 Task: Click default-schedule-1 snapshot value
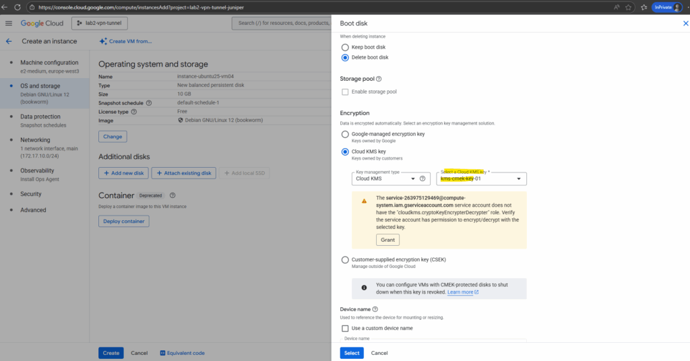pos(198,103)
